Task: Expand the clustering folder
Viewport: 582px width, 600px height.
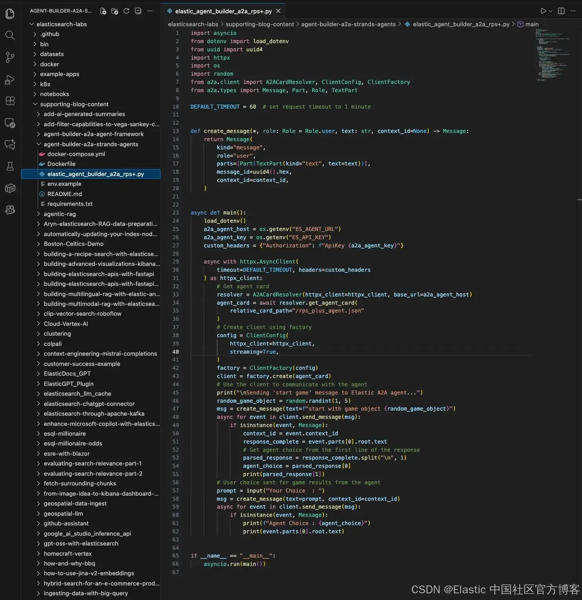Action: point(57,334)
